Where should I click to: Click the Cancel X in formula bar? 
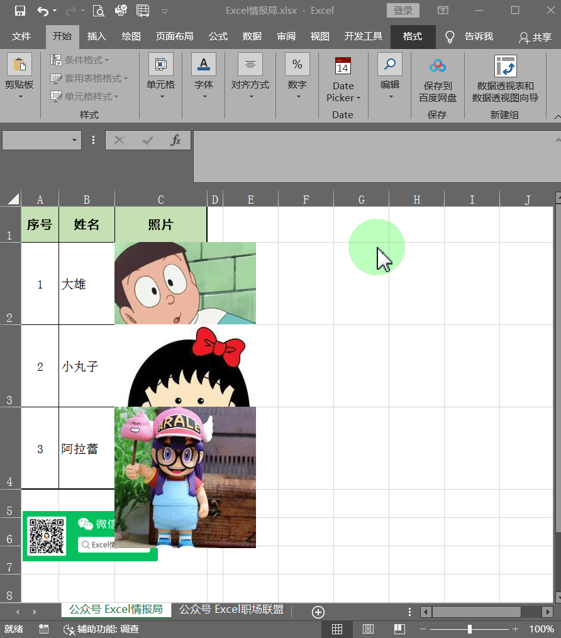[119, 140]
